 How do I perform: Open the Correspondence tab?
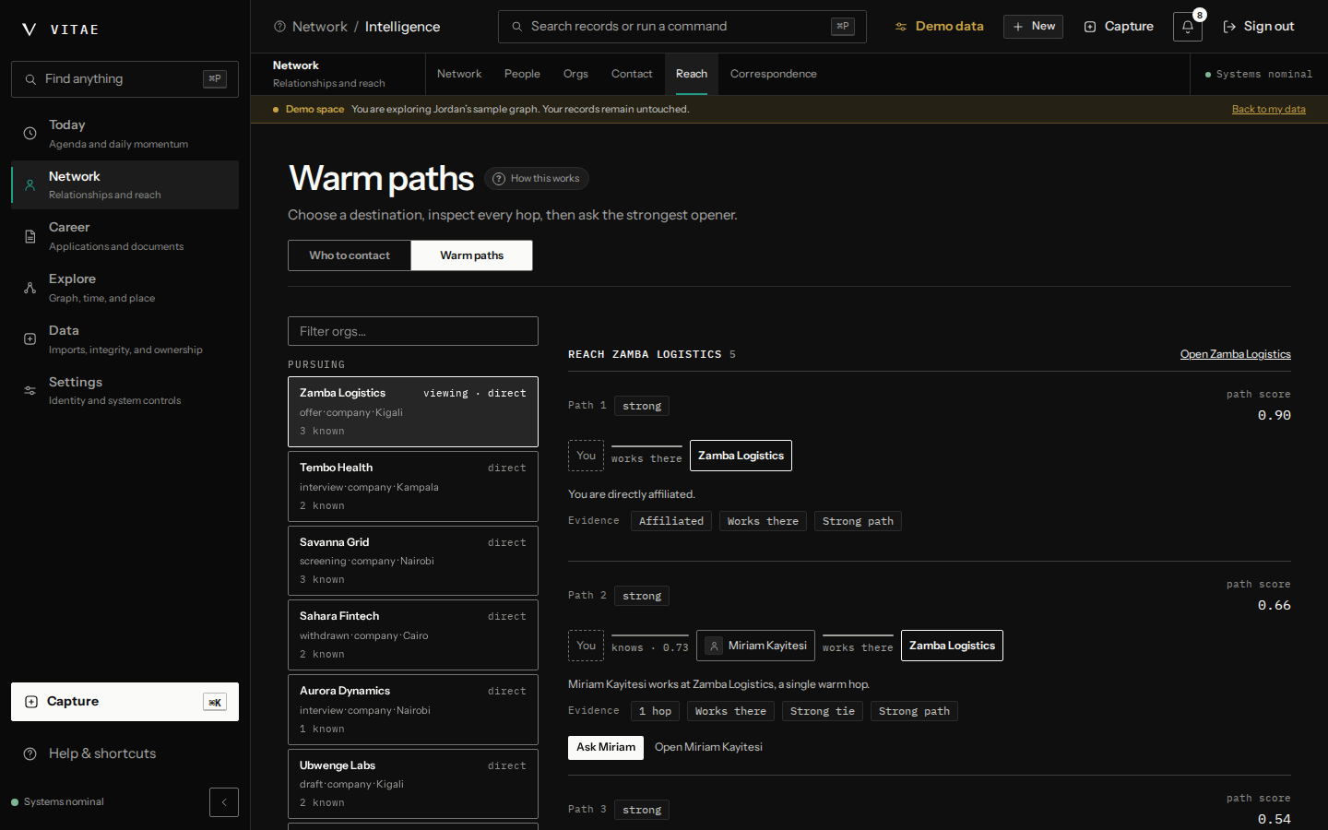774,74
